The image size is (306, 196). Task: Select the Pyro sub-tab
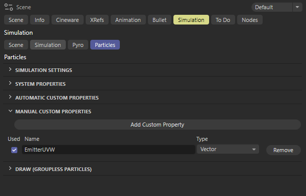pos(78,45)
